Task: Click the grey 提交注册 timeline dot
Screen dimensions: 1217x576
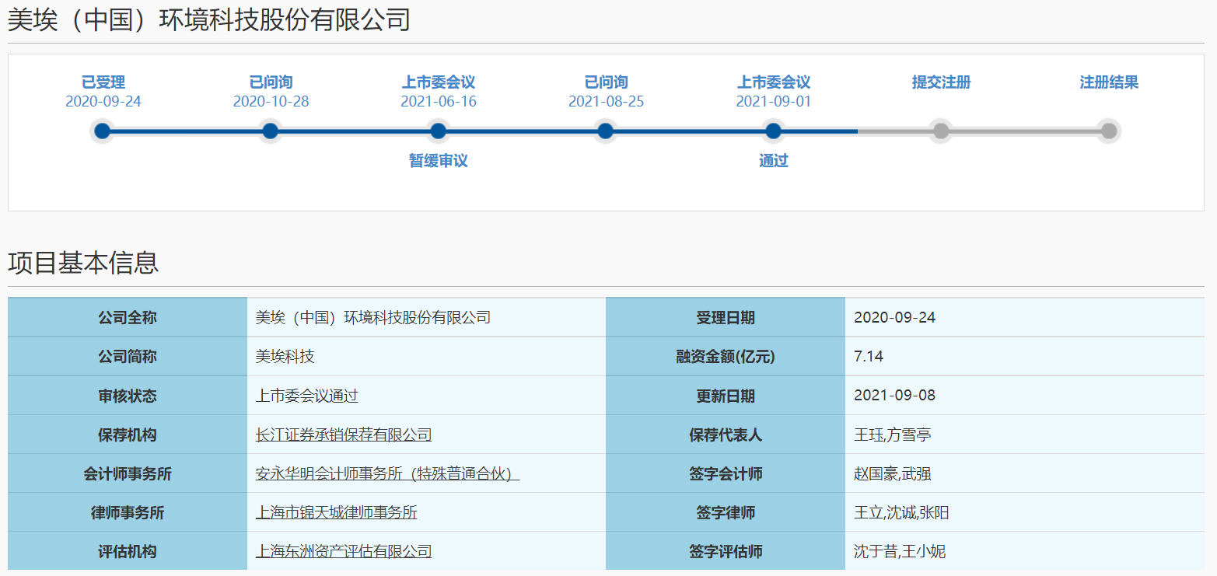Action: pyautogui.click(x=941, y=131)
